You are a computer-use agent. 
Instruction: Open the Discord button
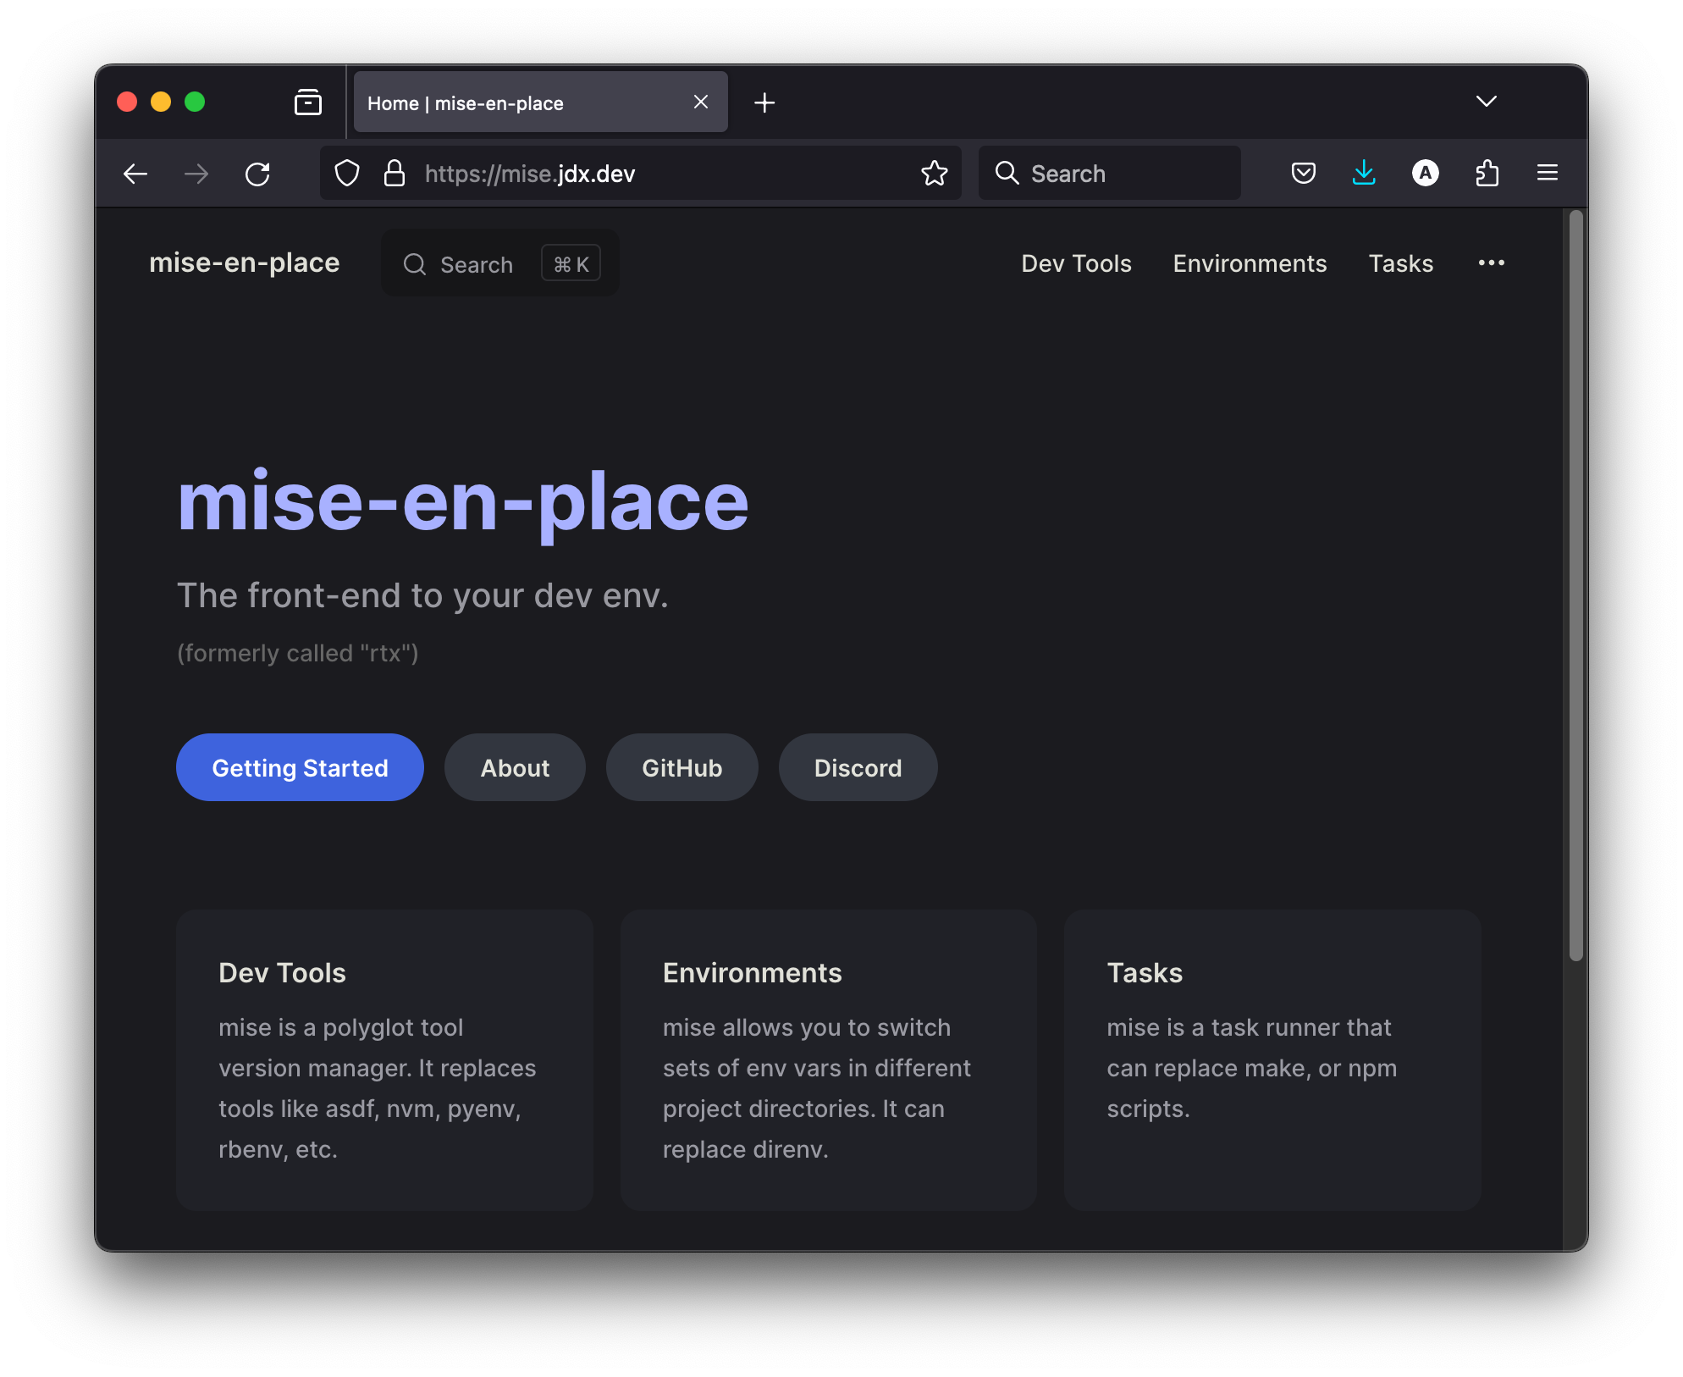[858, 767]
